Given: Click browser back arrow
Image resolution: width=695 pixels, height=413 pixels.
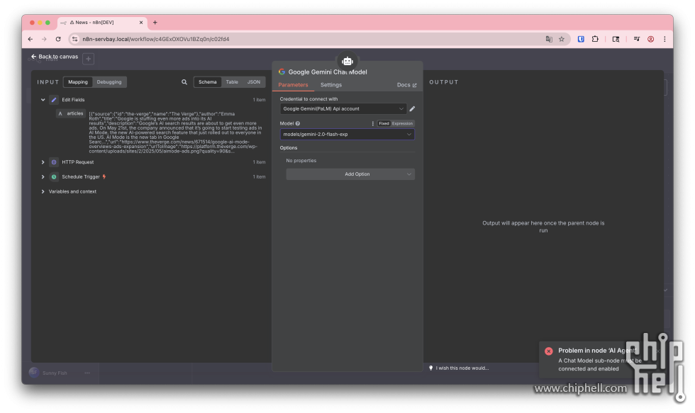Looking at the screenshot, I should [30, 40].
